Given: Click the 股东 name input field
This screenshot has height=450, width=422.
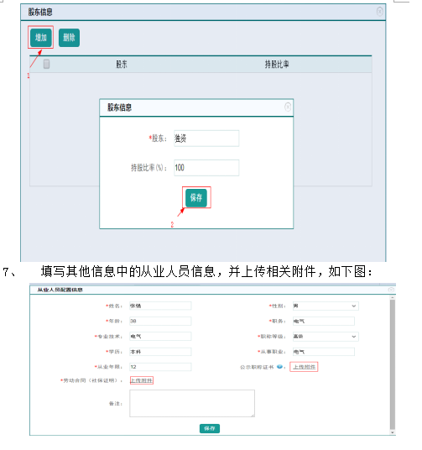Looking at the screenshot, I should [x=206, y=139].
